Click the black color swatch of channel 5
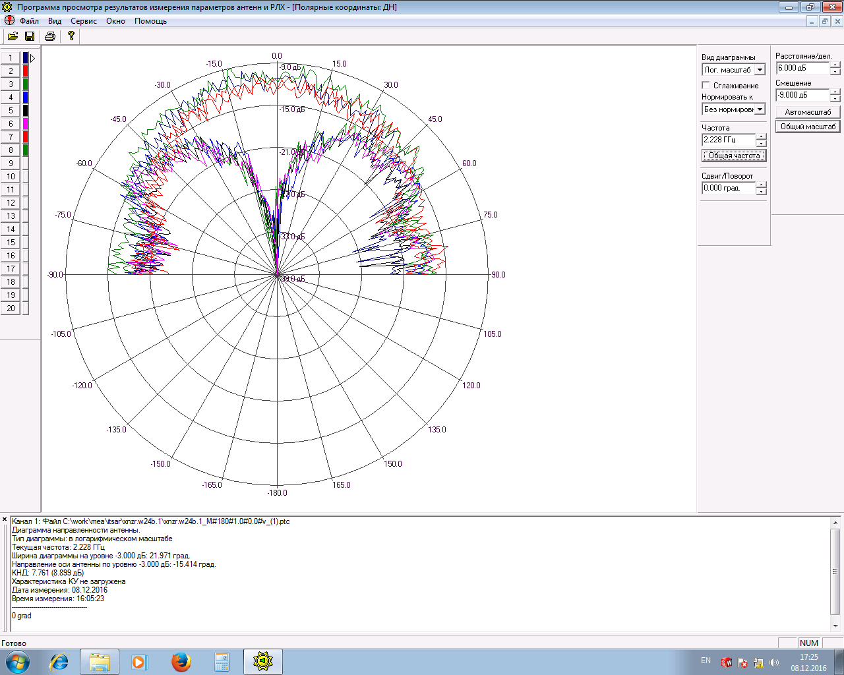Screen dimensions: 844x675 click(x=26, y=111)
